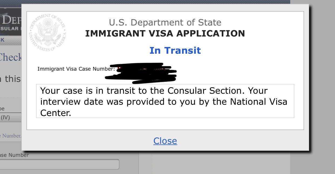Image resolution: width=335 pixels, height=174 pixels.
Task: Click the SULAR subtitle in page header
Action: tap(11, 28)
